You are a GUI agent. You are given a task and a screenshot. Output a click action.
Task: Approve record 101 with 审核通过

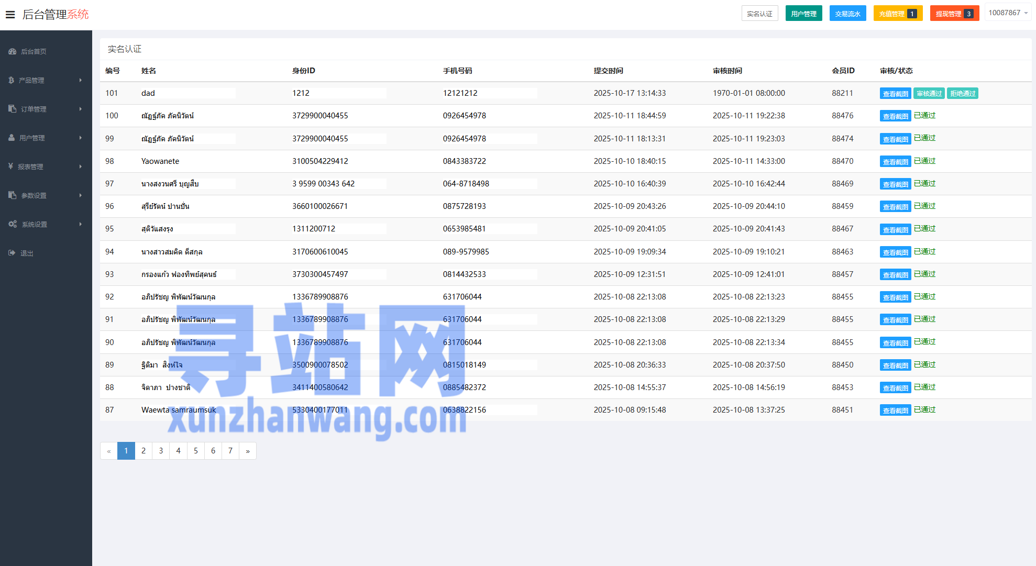929,93
